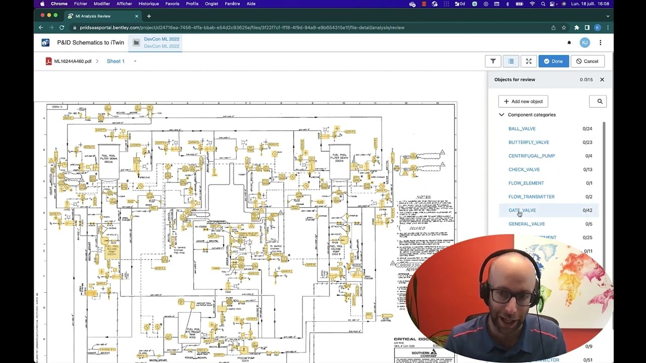Open the Wi-Fi status icon
This screenshot has width=646, height=363.
(532, 4)
